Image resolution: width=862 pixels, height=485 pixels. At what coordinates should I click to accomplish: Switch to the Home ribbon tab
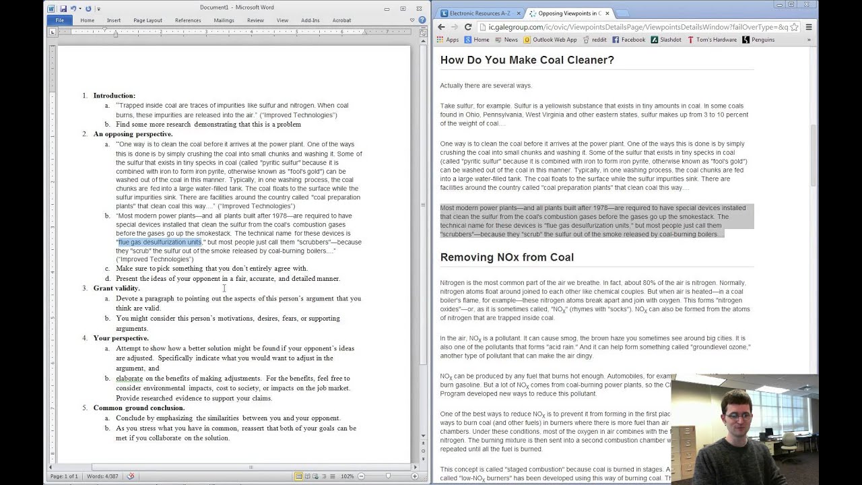pyautogui.click(x=87, y=20)
